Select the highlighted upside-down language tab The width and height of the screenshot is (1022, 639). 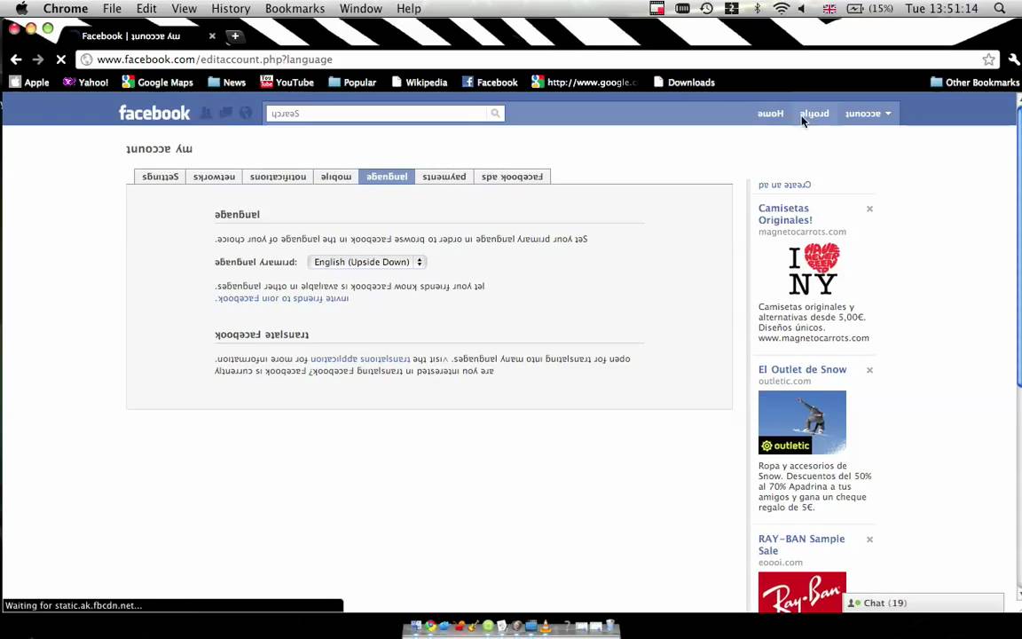point(387,177)
